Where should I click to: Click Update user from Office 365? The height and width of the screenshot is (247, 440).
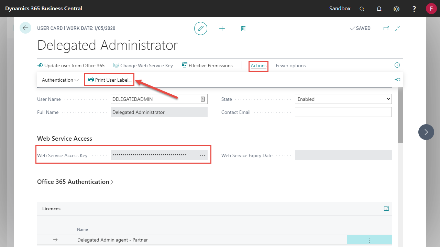pyautogui.click(x=71, y=66)
